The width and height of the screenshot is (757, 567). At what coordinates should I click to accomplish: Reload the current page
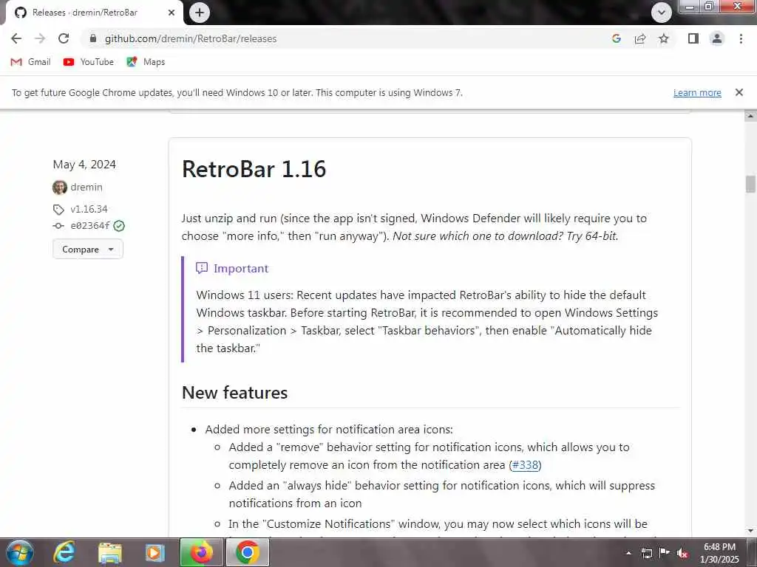coord(64,38)
